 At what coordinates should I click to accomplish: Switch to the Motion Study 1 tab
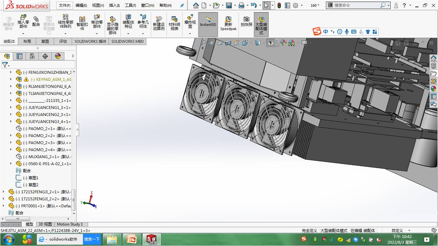coord(70,224)
